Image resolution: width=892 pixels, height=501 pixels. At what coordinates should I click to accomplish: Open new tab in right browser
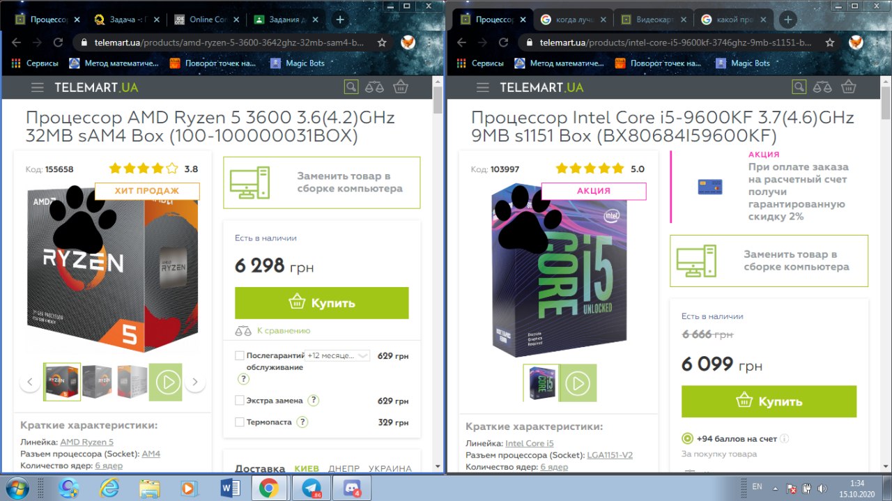tap(787, 20)
